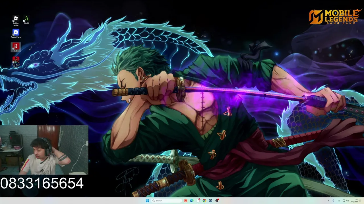Select the Roblox Player desktop shortcut

click(x=16, y=33)
